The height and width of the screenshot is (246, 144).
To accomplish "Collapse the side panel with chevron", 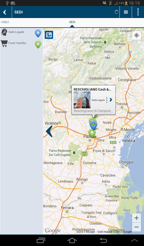I will click(x=49, y=131).
